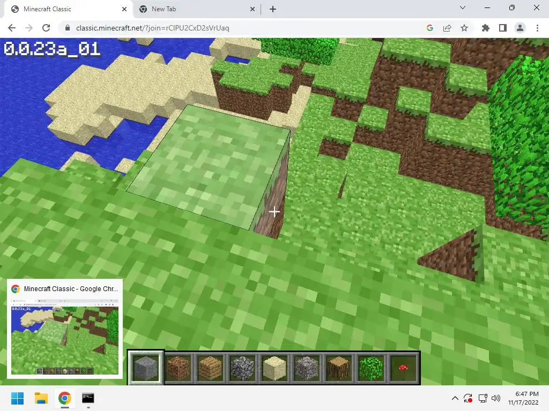The image size is (549, 411).
Task: Open a new browser tab
Action: point(273,9)
